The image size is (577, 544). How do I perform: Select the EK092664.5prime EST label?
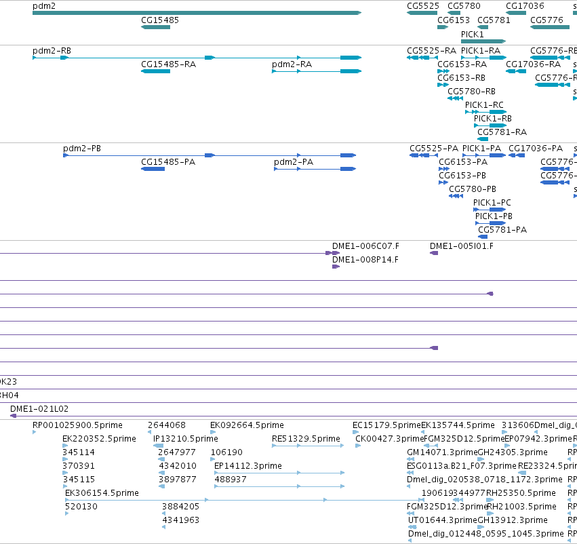(x=247, y=425)
